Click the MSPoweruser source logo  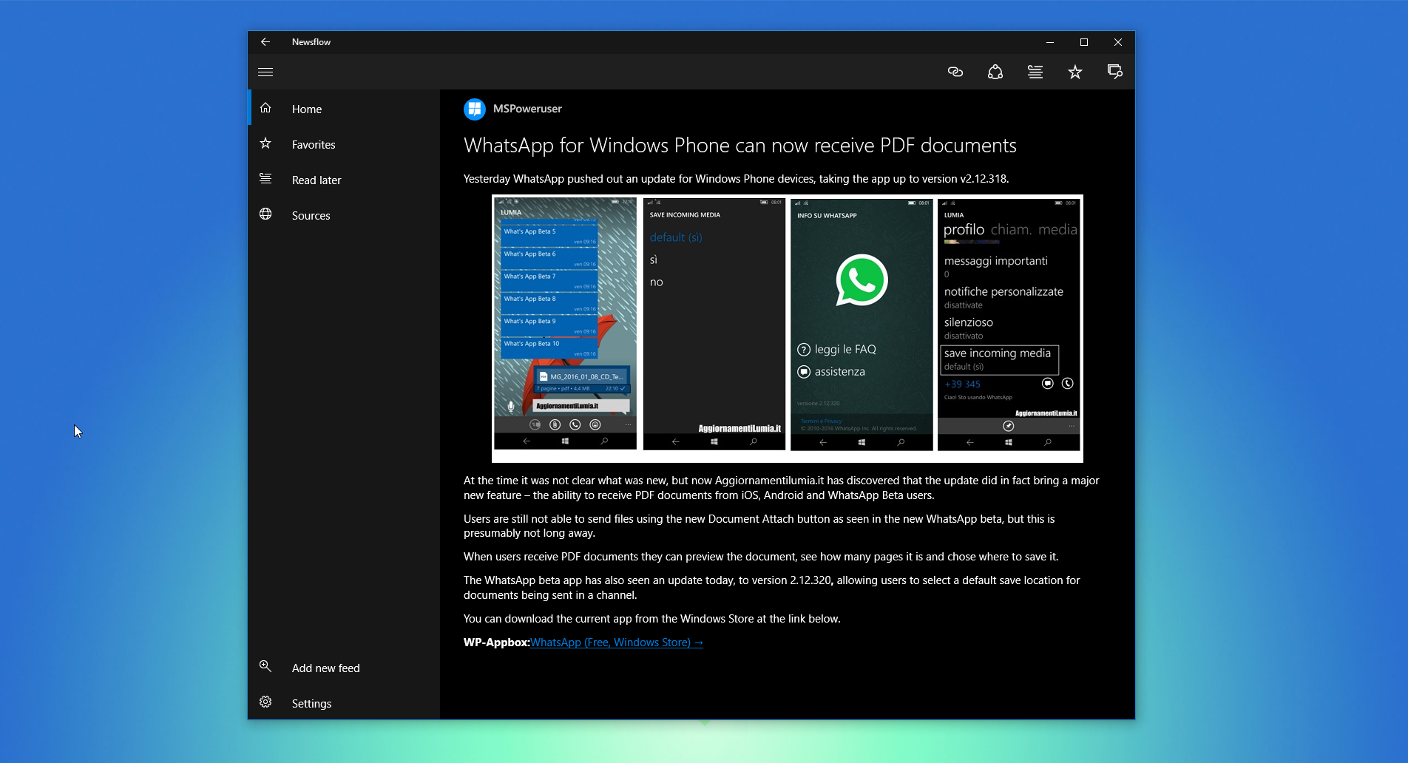pyautogui.click(x=475, y=109)
